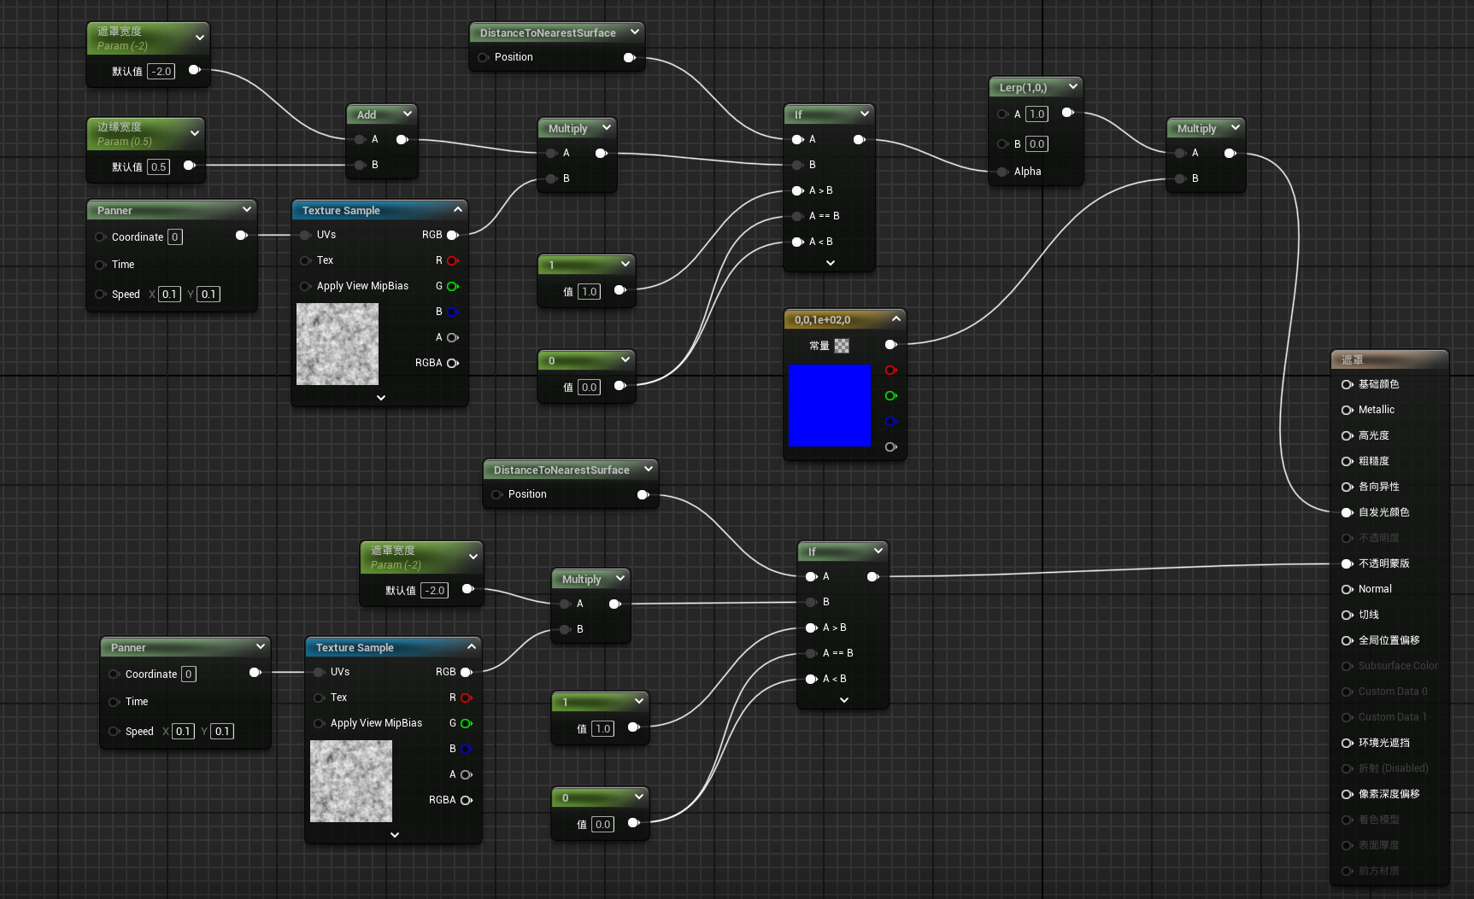Click the 自发光颜色 input pin
The width and height of the screenshot is (1474, 899).
pyautogui.click(x=1348, y=512)
